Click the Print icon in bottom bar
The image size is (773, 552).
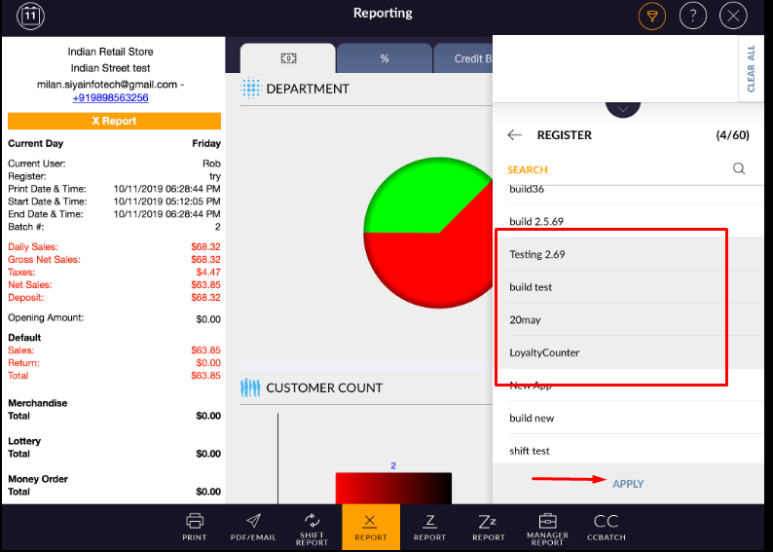[x=195, y=527]
